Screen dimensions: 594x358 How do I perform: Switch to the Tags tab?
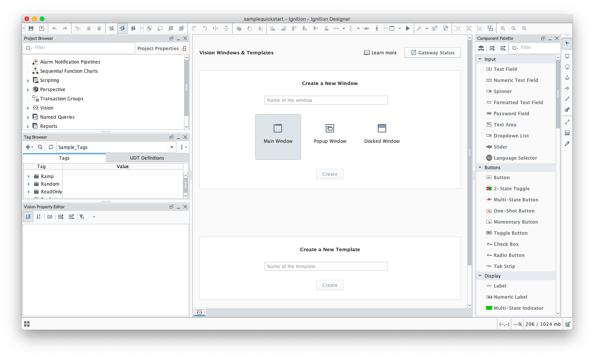pos(64,158)
